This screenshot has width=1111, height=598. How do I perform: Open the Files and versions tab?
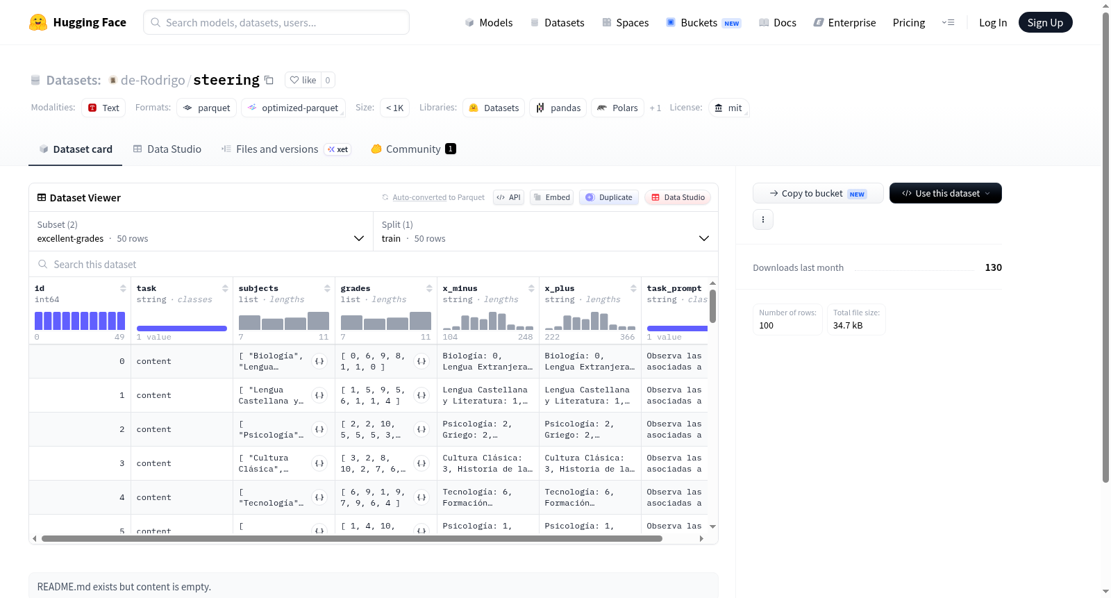(x=286, y=149)
